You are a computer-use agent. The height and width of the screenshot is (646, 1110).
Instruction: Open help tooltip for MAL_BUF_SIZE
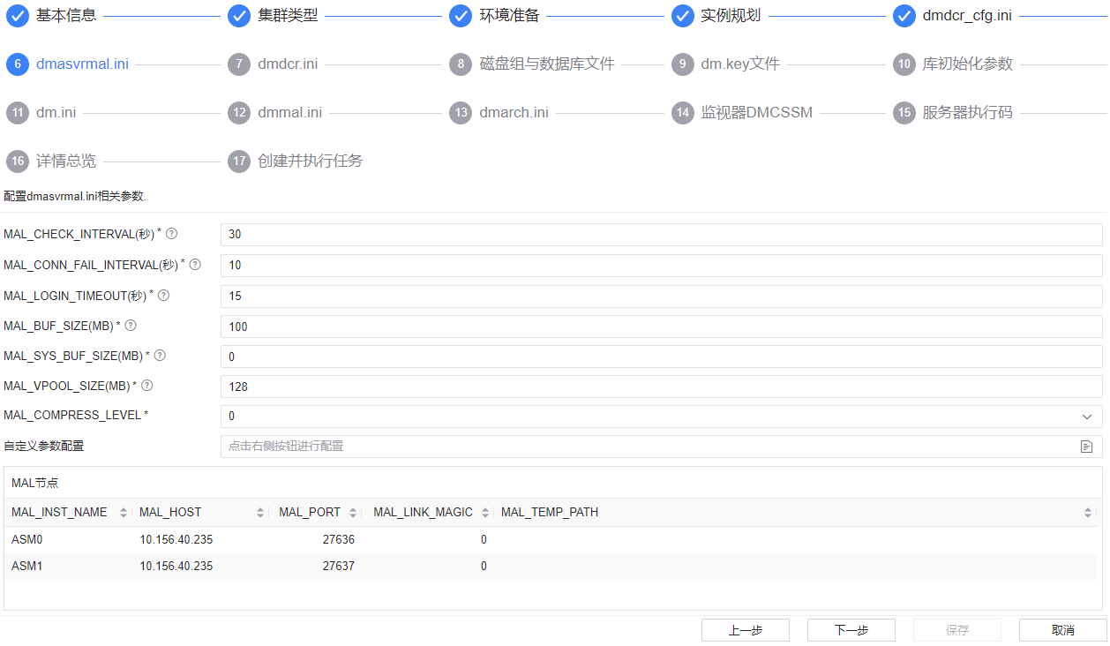coord(131,326)
